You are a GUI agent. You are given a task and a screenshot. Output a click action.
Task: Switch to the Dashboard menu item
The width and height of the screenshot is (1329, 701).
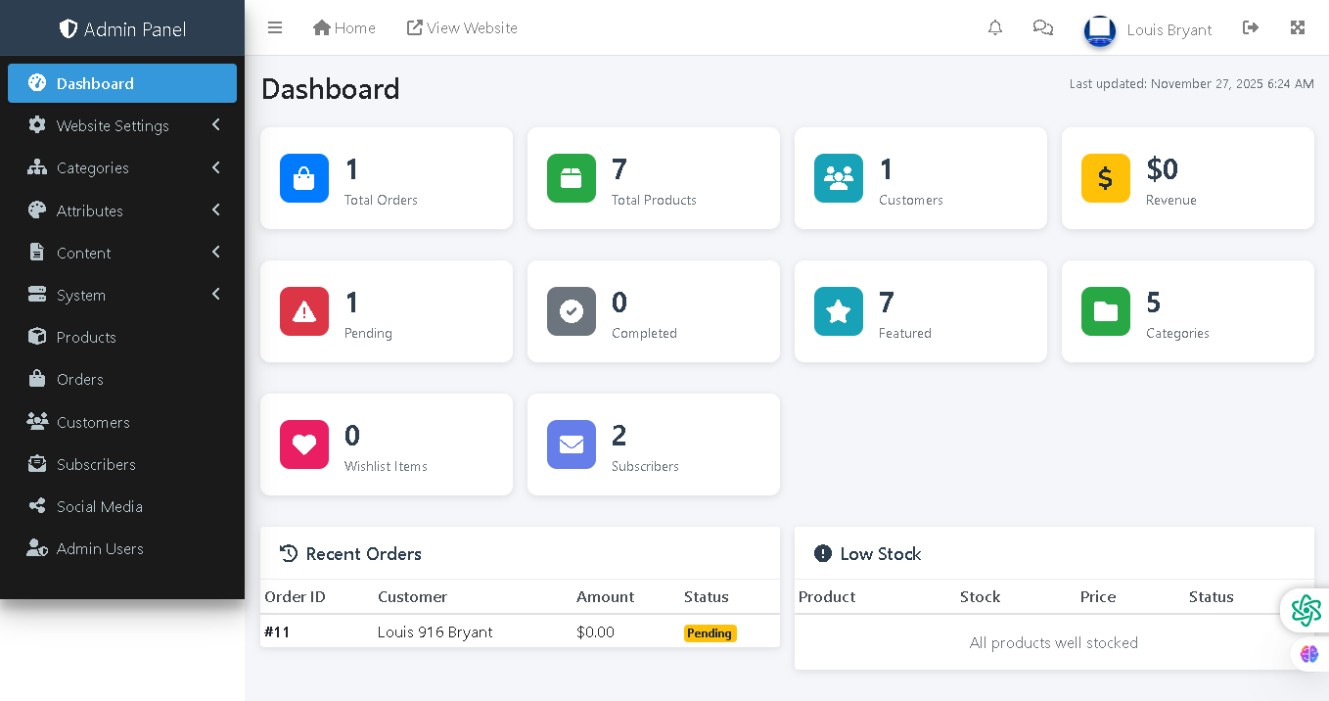pos(95,83)
